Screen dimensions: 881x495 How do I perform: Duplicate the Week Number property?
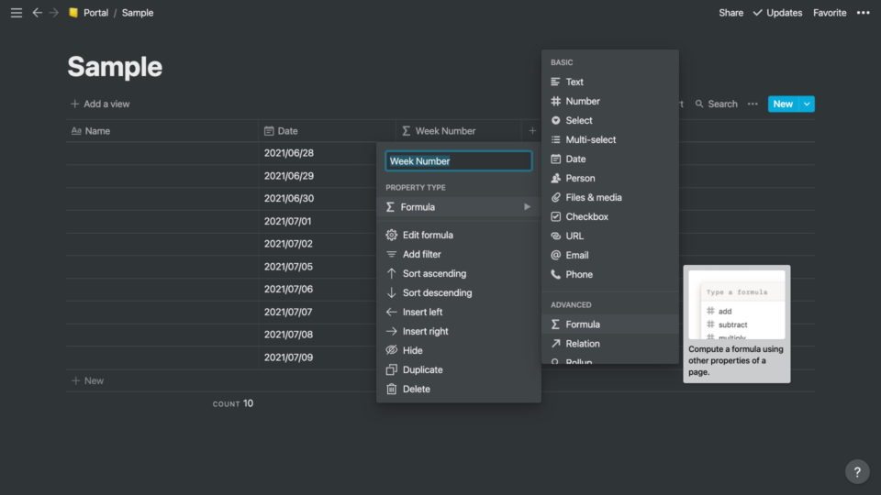pos(459,369)
